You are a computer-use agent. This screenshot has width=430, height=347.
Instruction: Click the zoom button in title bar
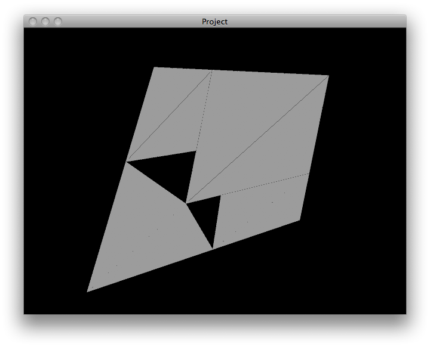tap(58, 21)
